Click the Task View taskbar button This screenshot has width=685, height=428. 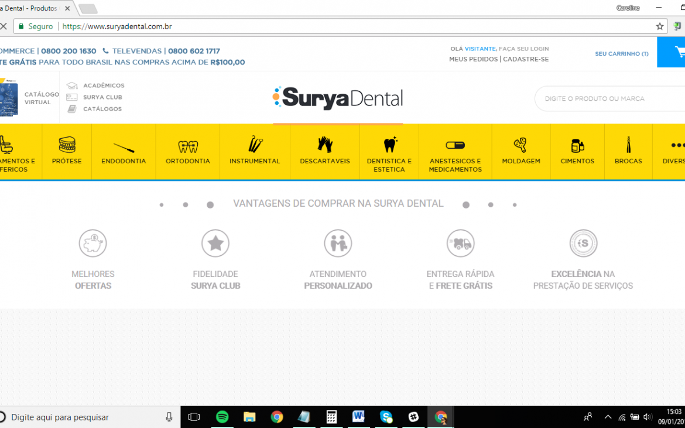(x=194, y=417)
